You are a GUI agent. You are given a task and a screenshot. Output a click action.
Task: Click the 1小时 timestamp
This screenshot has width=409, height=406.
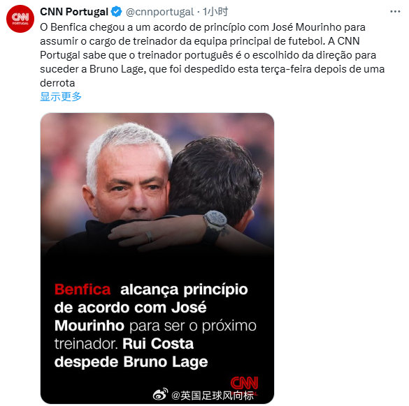point(215,12)
